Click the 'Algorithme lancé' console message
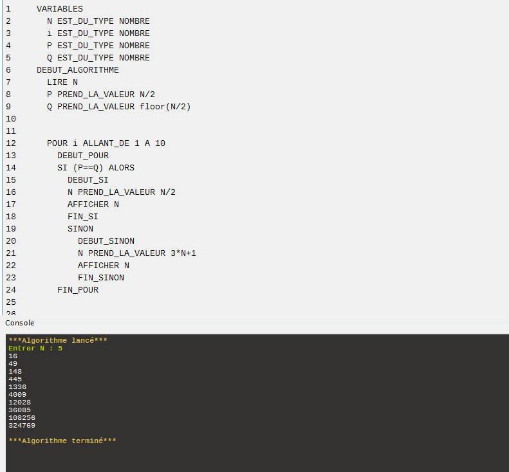 (x=57, y=340)
